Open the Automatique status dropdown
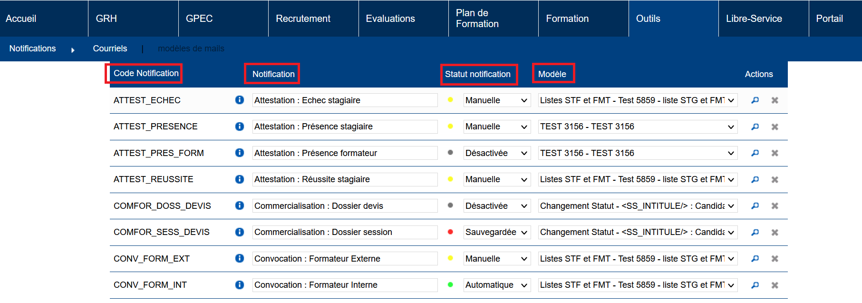The width and height of the screenshot is (862, 303). (x=496, y=285)
